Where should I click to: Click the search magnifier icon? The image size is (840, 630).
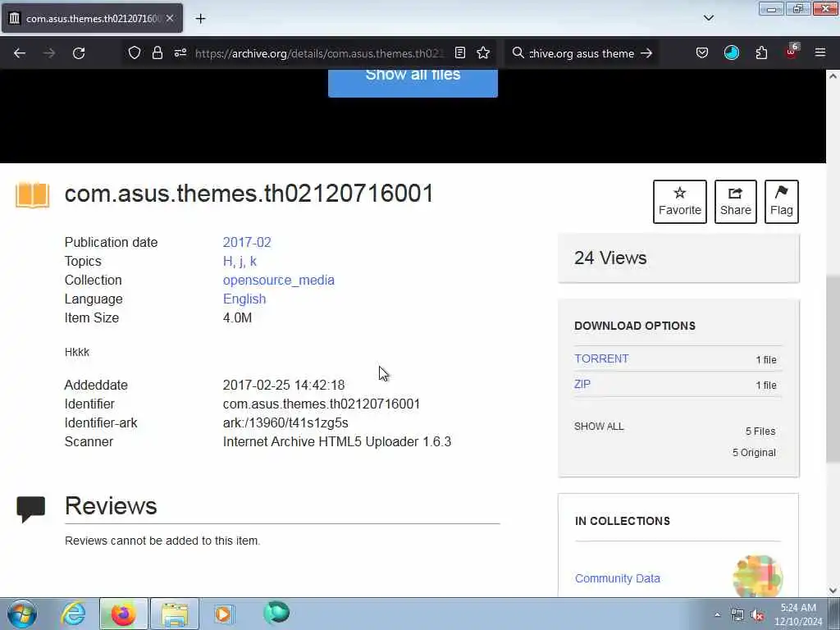(518, 52)
